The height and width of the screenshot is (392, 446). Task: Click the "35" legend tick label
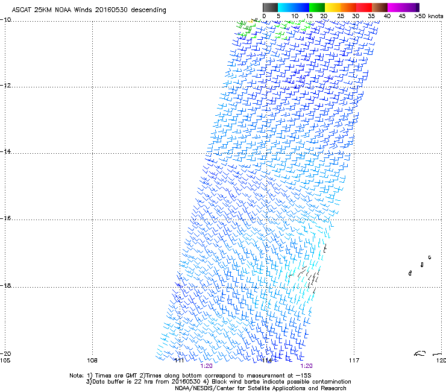(x=371, y=16)
